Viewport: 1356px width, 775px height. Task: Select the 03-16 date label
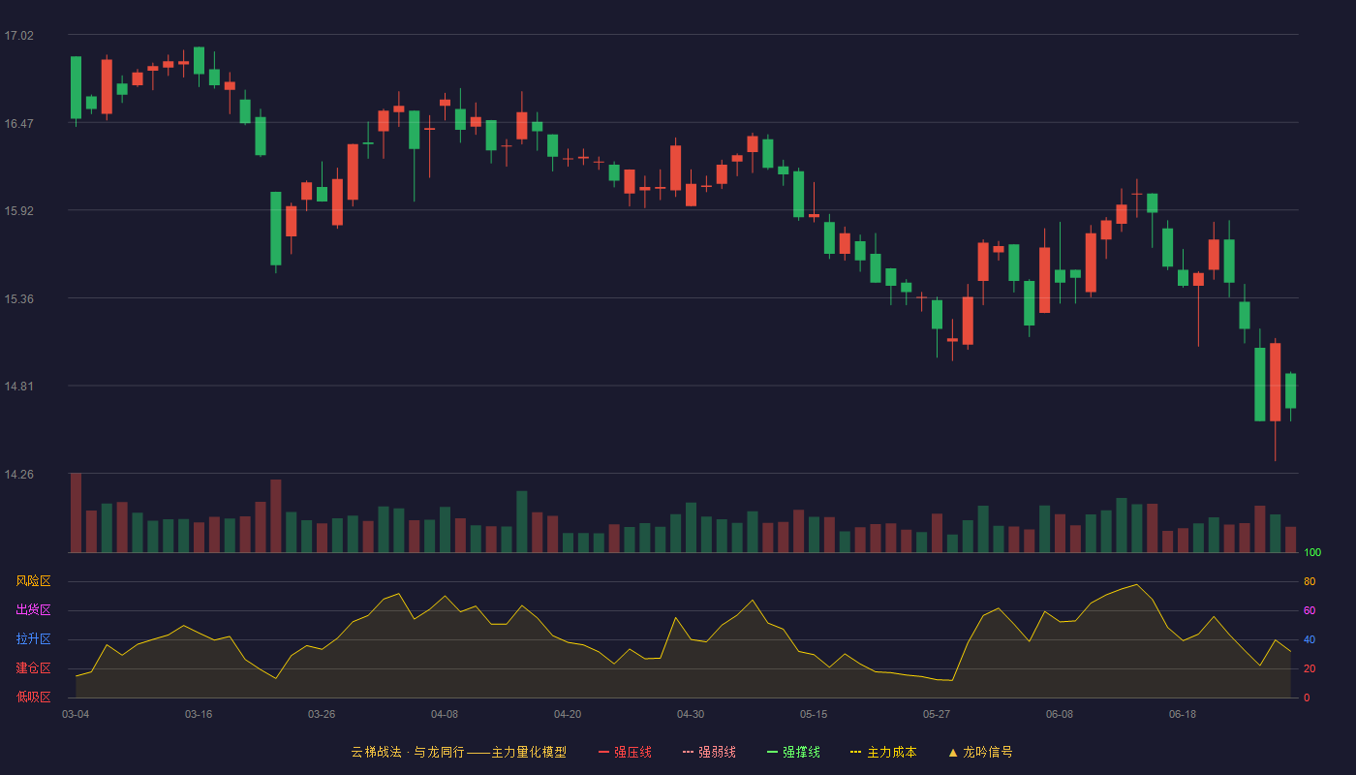point(199,714)
